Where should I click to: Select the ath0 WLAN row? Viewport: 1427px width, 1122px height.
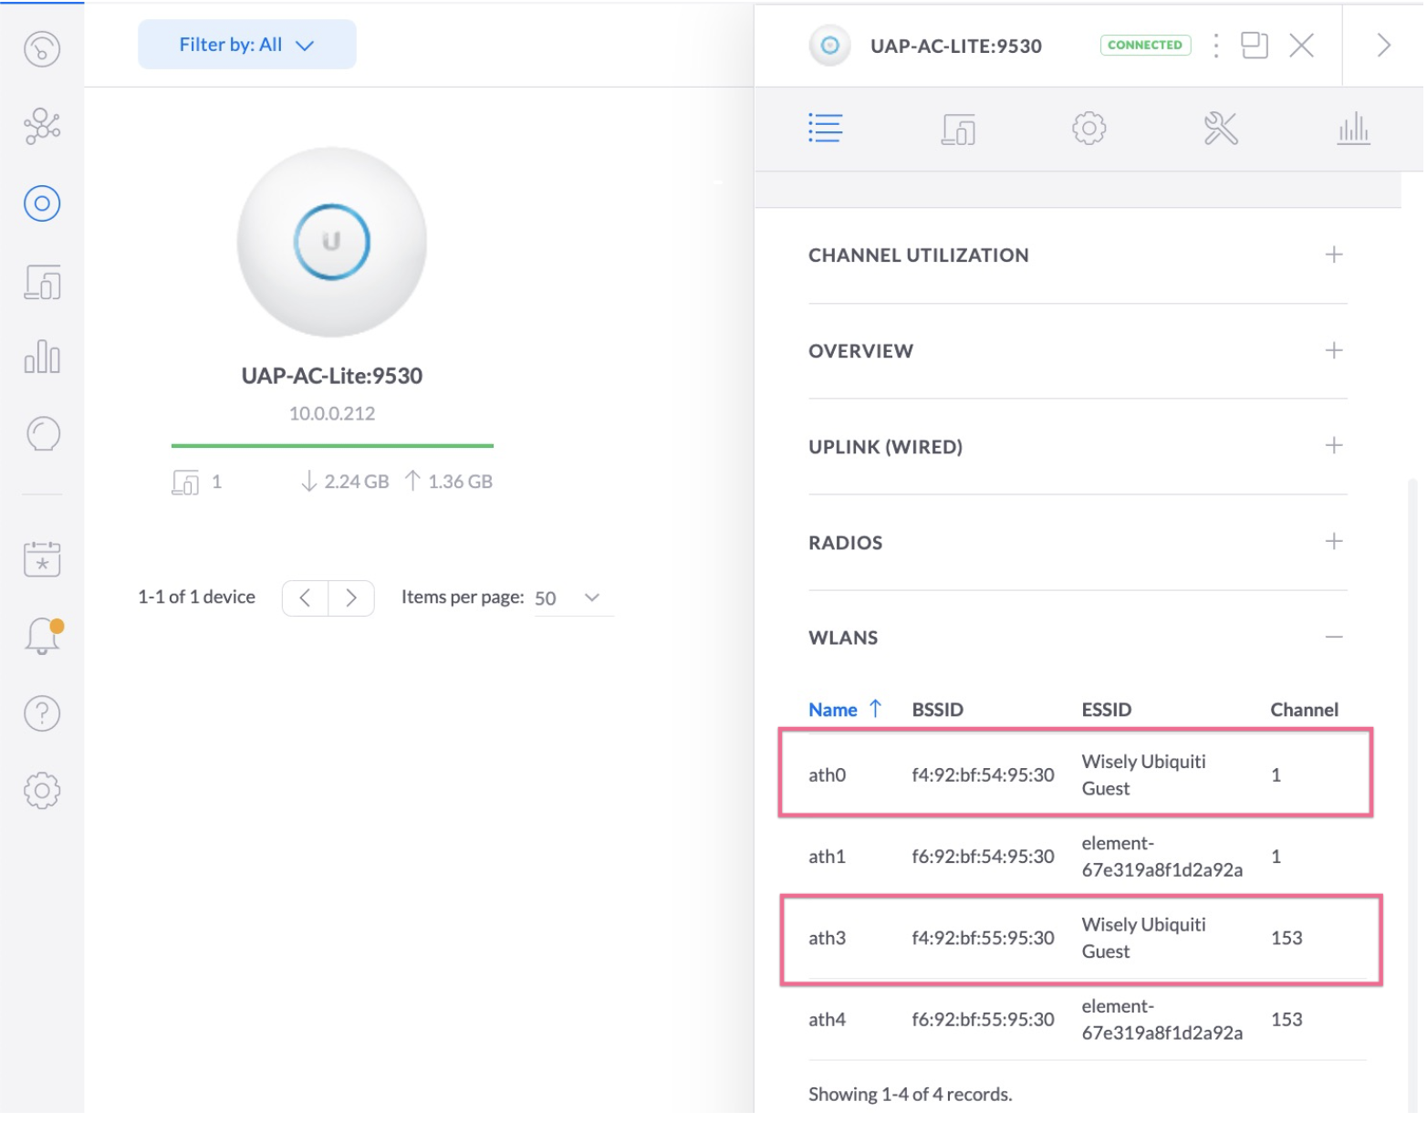click(x=1078, y=776)
